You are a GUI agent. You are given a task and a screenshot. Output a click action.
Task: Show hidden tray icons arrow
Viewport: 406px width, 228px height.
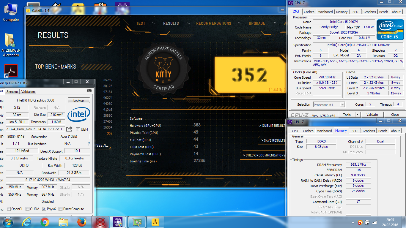click(353, 222)
